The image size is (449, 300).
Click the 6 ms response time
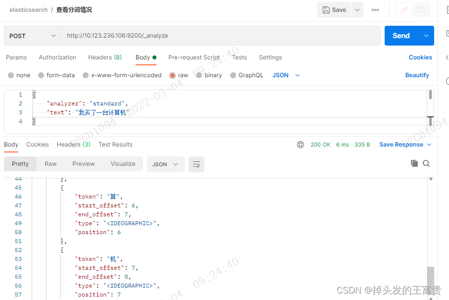(343, 145)
